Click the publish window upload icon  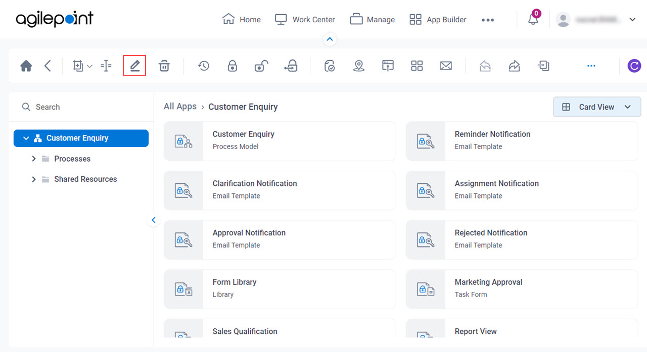click(388, 66)
